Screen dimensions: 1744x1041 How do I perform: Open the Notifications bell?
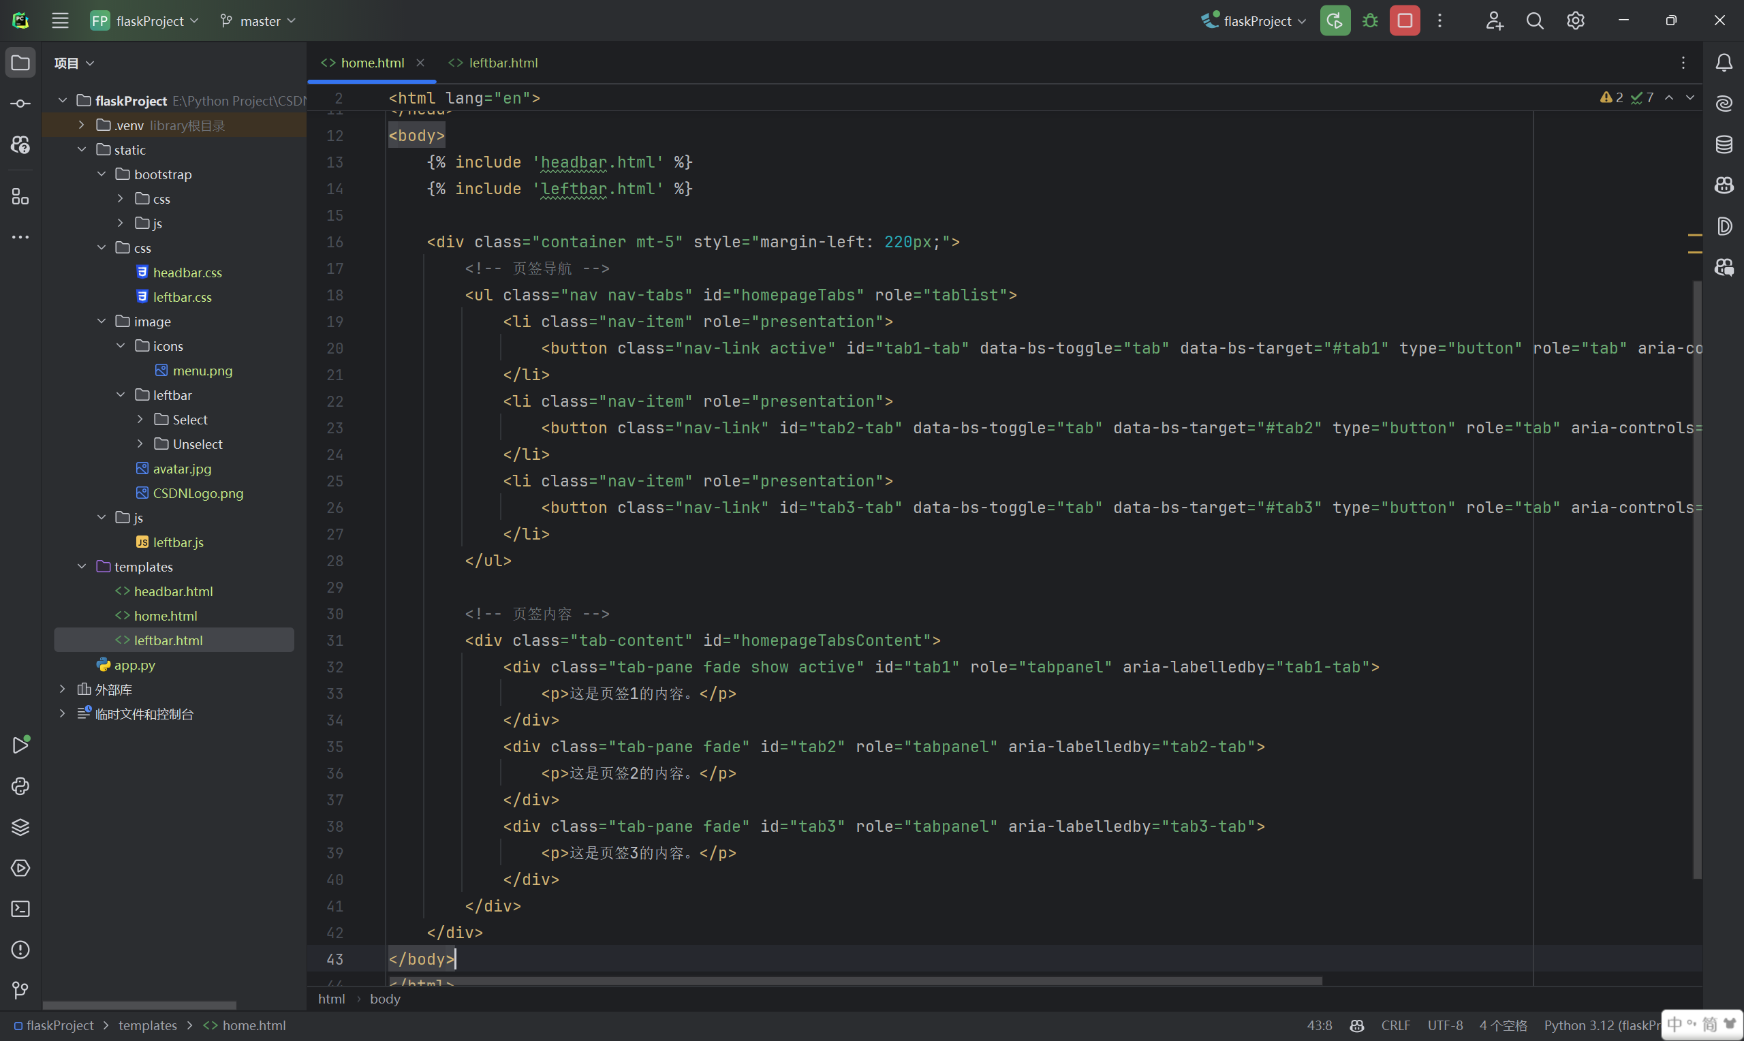point(1724,63)
